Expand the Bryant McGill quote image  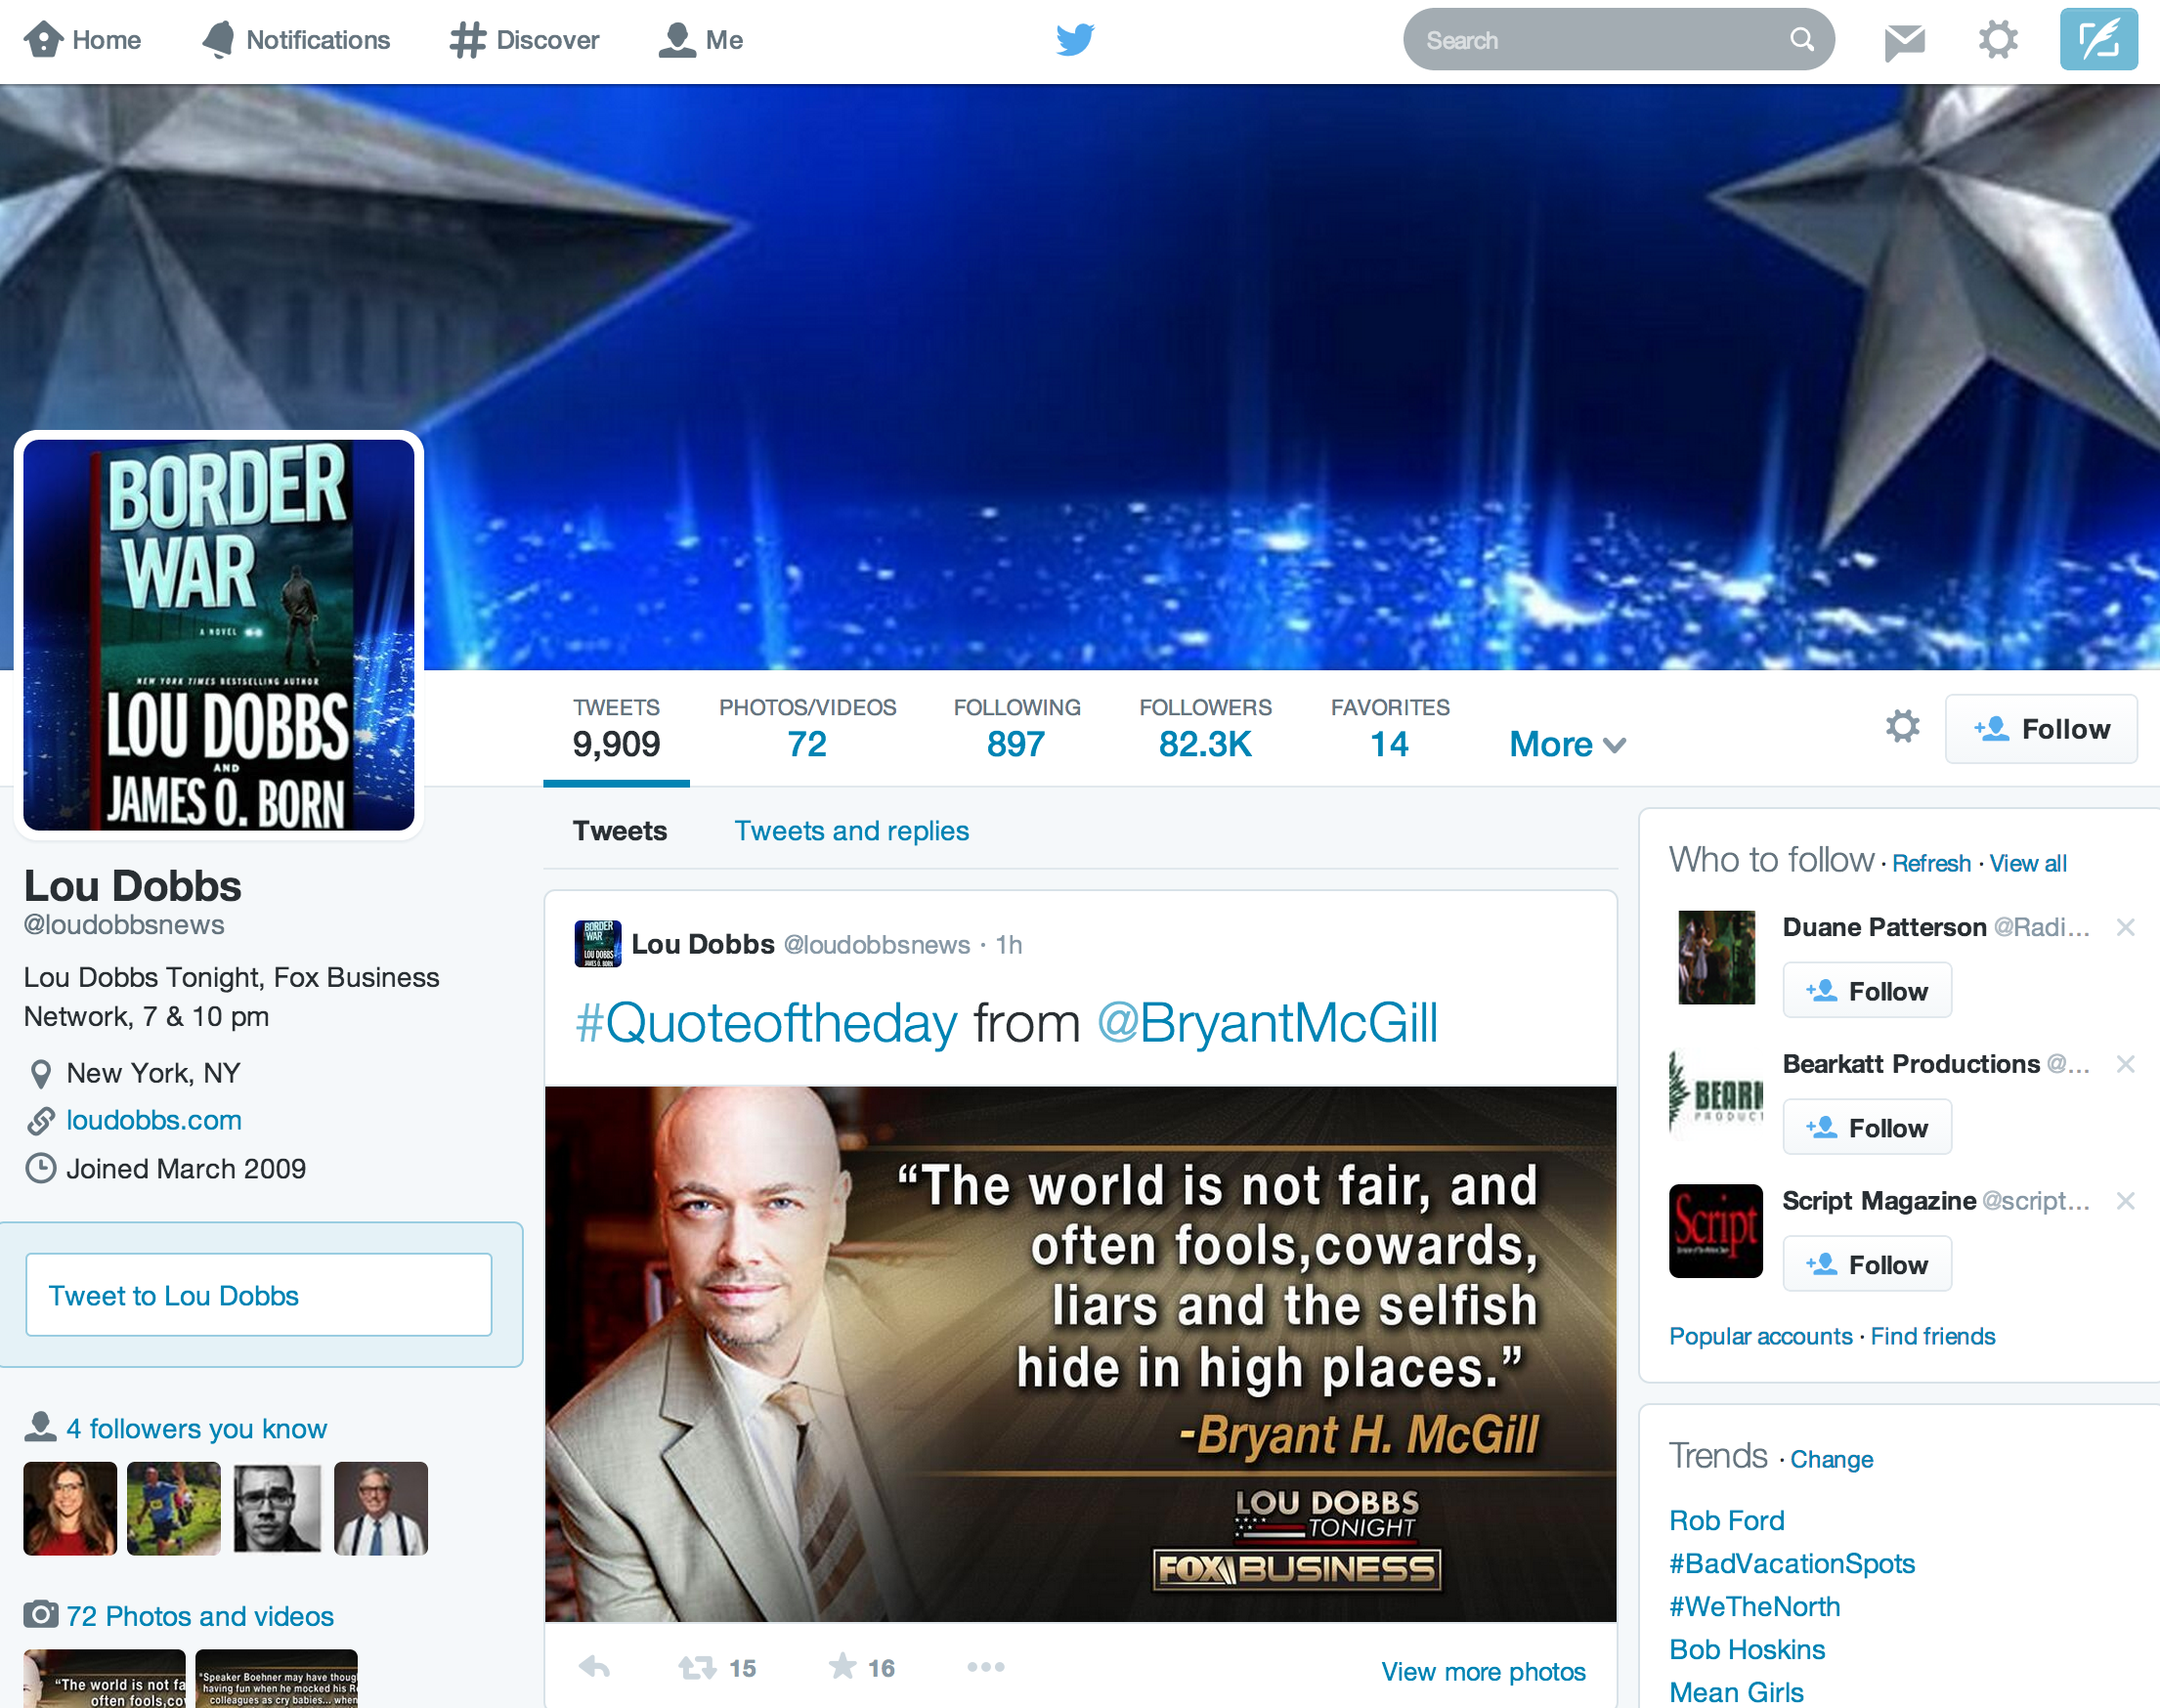(x=1080, y=1354)
